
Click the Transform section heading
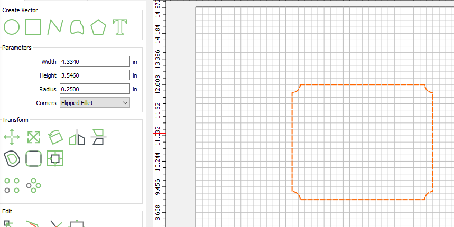coord(15,120)
